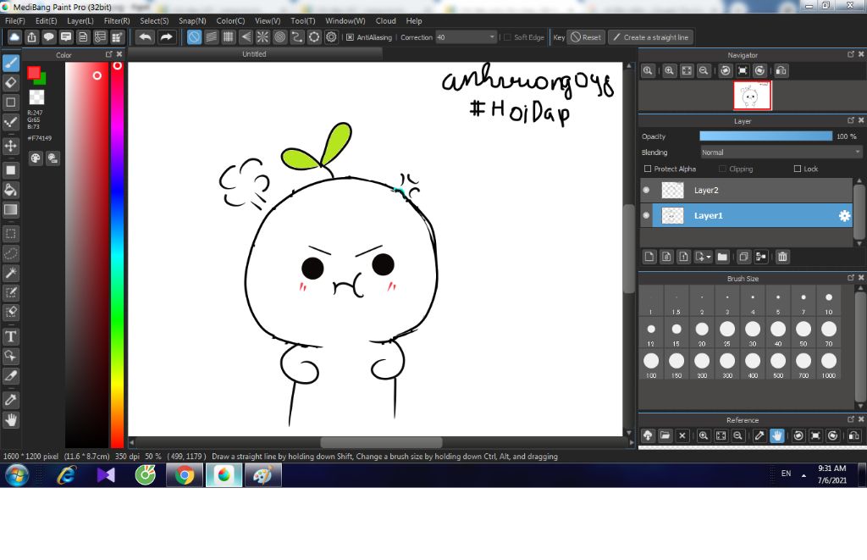The width and height of the screenshot is (867, 560).
Task: Click the Undo arrow
Action: [x=146, y=37]
